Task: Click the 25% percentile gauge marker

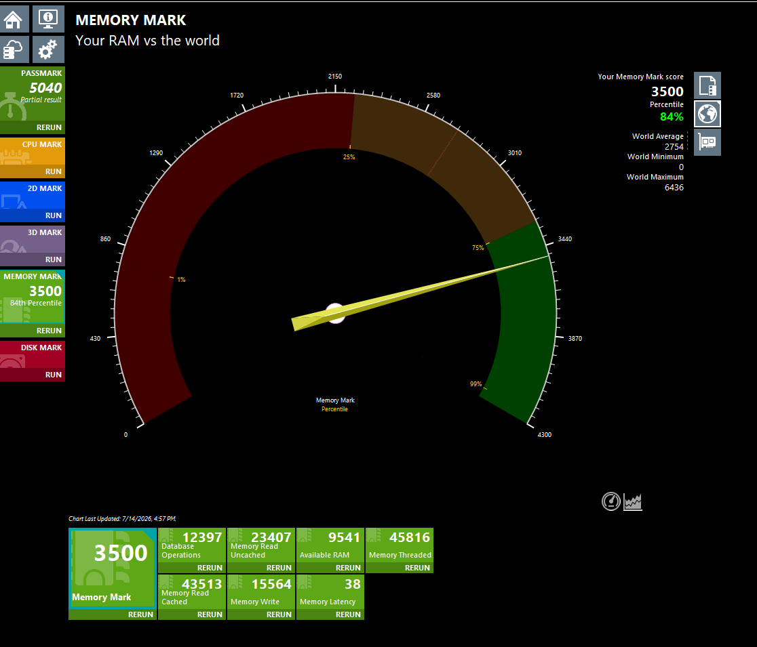Action: (x=349, y=157)
